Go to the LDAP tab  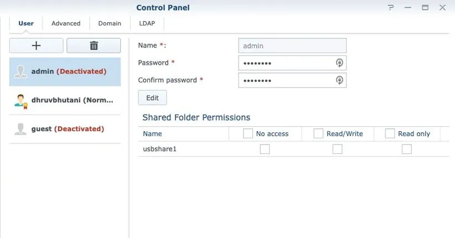click(147, 23)
